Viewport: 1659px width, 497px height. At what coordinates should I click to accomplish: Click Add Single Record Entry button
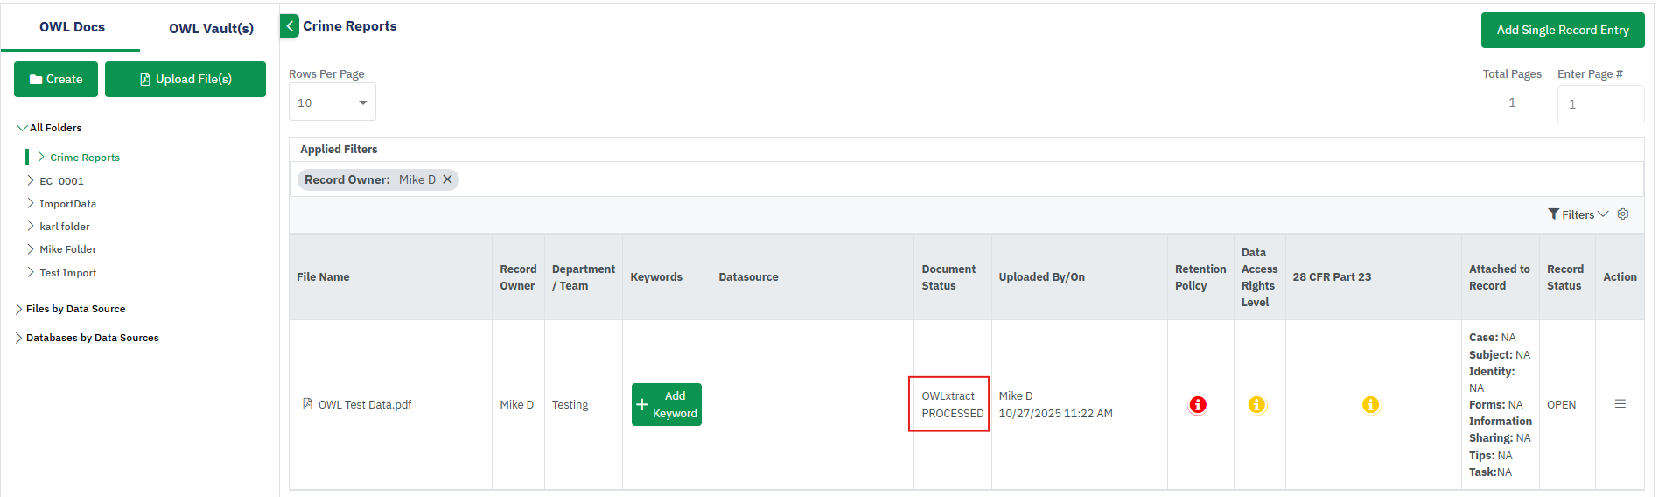click(1562, 30)
